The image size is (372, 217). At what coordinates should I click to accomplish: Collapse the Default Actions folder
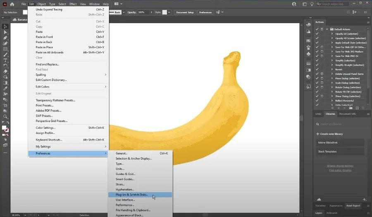coord(327,29)
